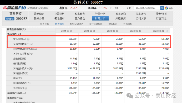Click the 同花顺 F10 logo
The image size is (182, 103).
point(14,8)
